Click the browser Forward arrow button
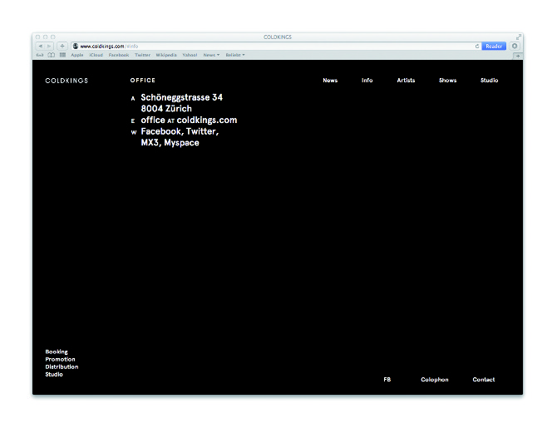557x428 pixels. click(49, 47)
